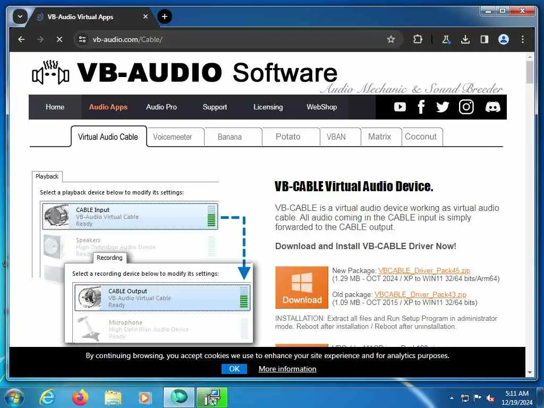544x408 pixels.
Task: View site information icon in address bar
Action: (x=82, y=39)
